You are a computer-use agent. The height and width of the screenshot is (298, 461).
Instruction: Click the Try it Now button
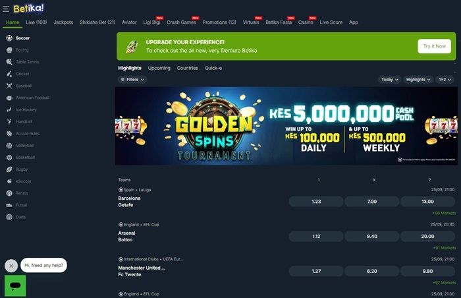(434, 46)
